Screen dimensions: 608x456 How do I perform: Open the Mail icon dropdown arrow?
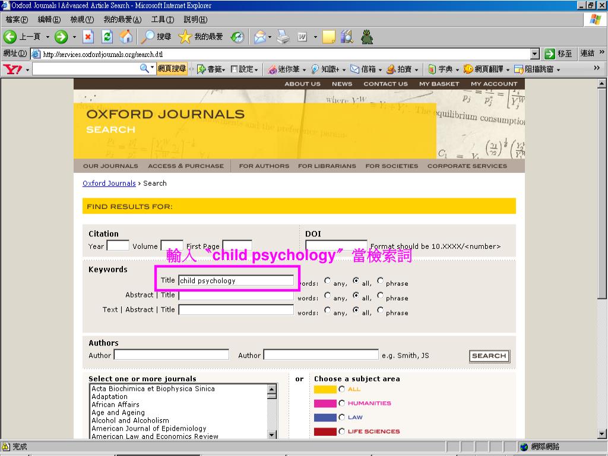pos(270,37)
